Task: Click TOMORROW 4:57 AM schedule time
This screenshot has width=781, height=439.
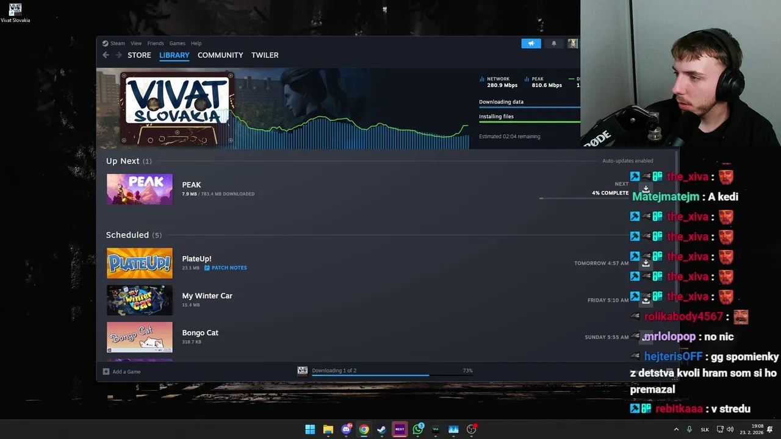Action: point(601,263)
